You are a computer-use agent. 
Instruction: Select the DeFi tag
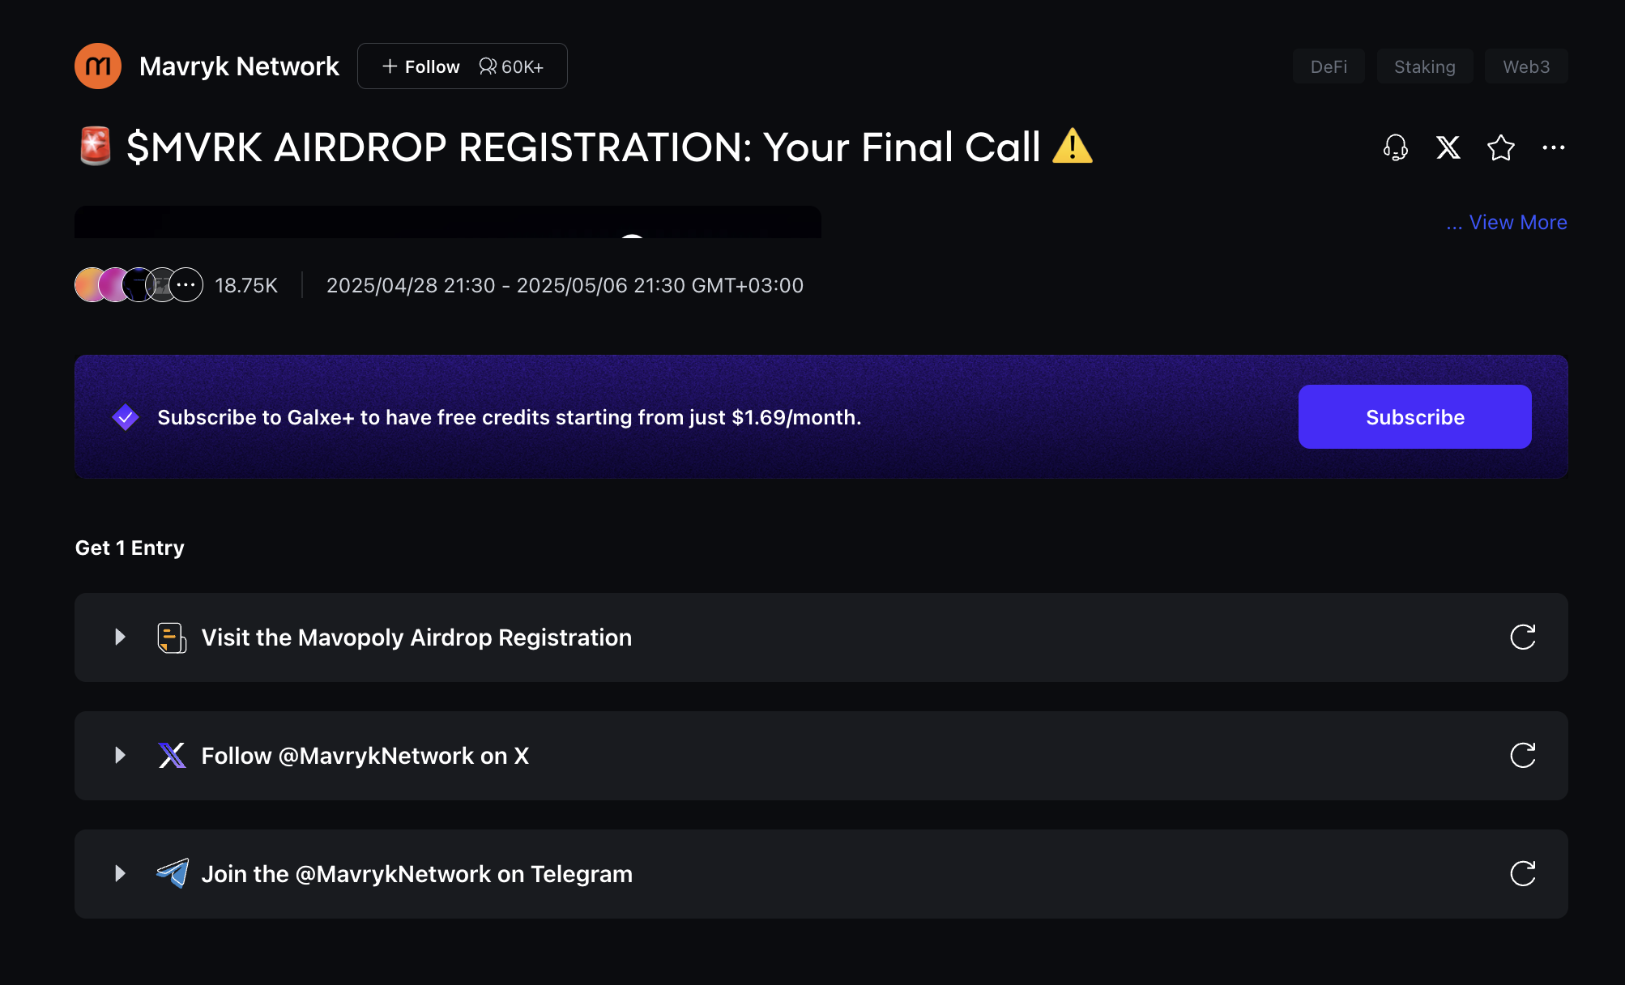click(x=1329, y=66)
